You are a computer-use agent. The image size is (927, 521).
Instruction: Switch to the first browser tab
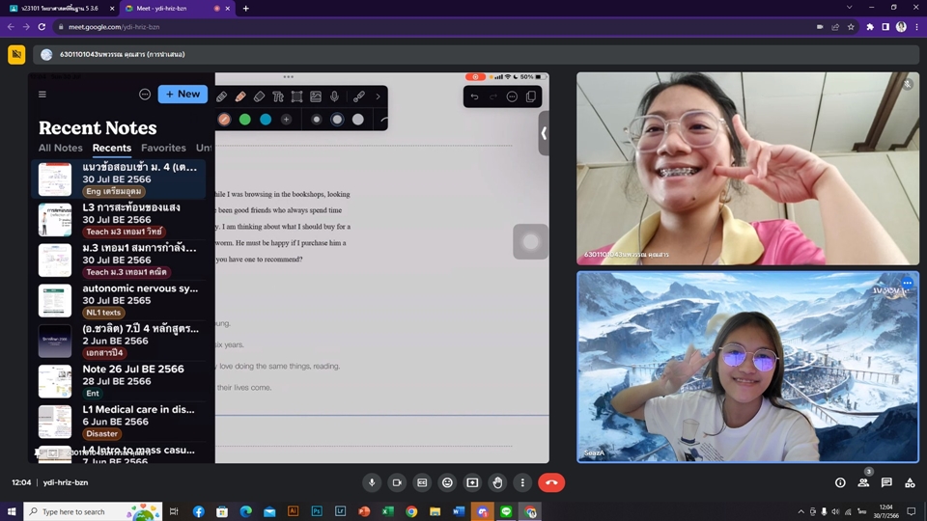coord(59,9)
